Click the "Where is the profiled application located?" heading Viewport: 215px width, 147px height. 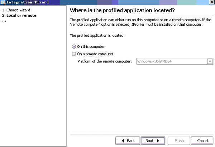[122, 10]
